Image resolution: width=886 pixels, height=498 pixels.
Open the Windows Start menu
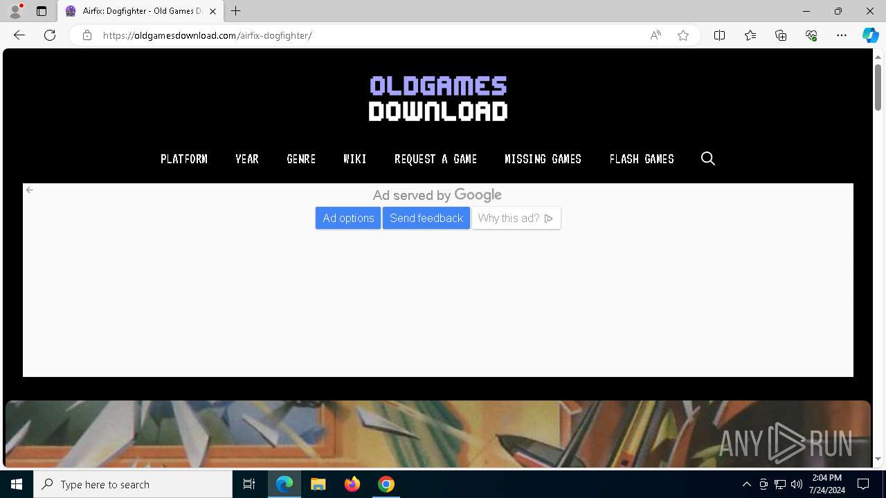[x=17, y=484]
